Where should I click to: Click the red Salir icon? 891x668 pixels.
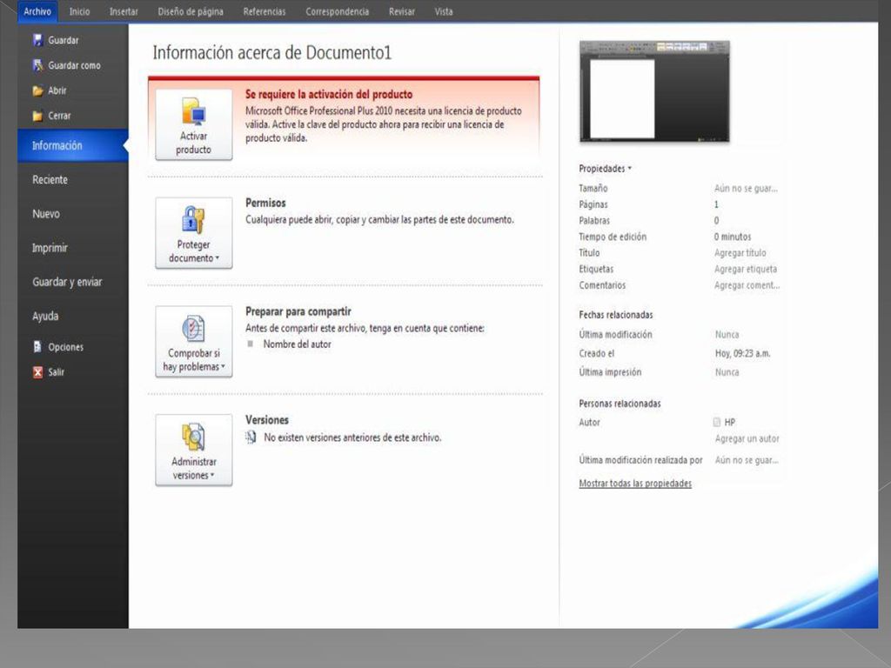pos(37,372)
